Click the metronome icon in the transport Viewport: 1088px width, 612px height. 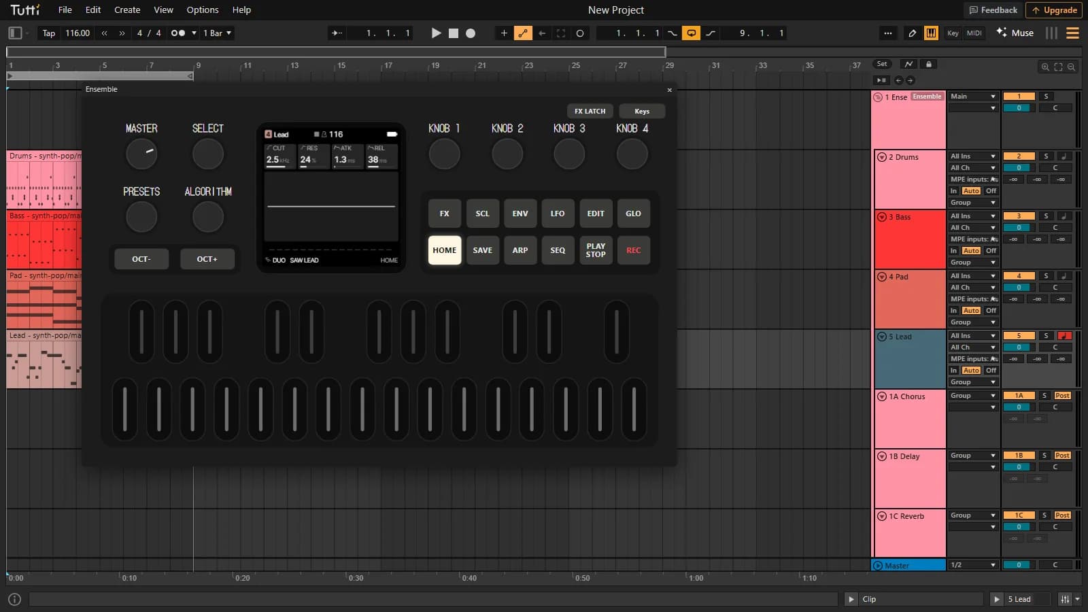pyautogui.click(x=177, y=33)
